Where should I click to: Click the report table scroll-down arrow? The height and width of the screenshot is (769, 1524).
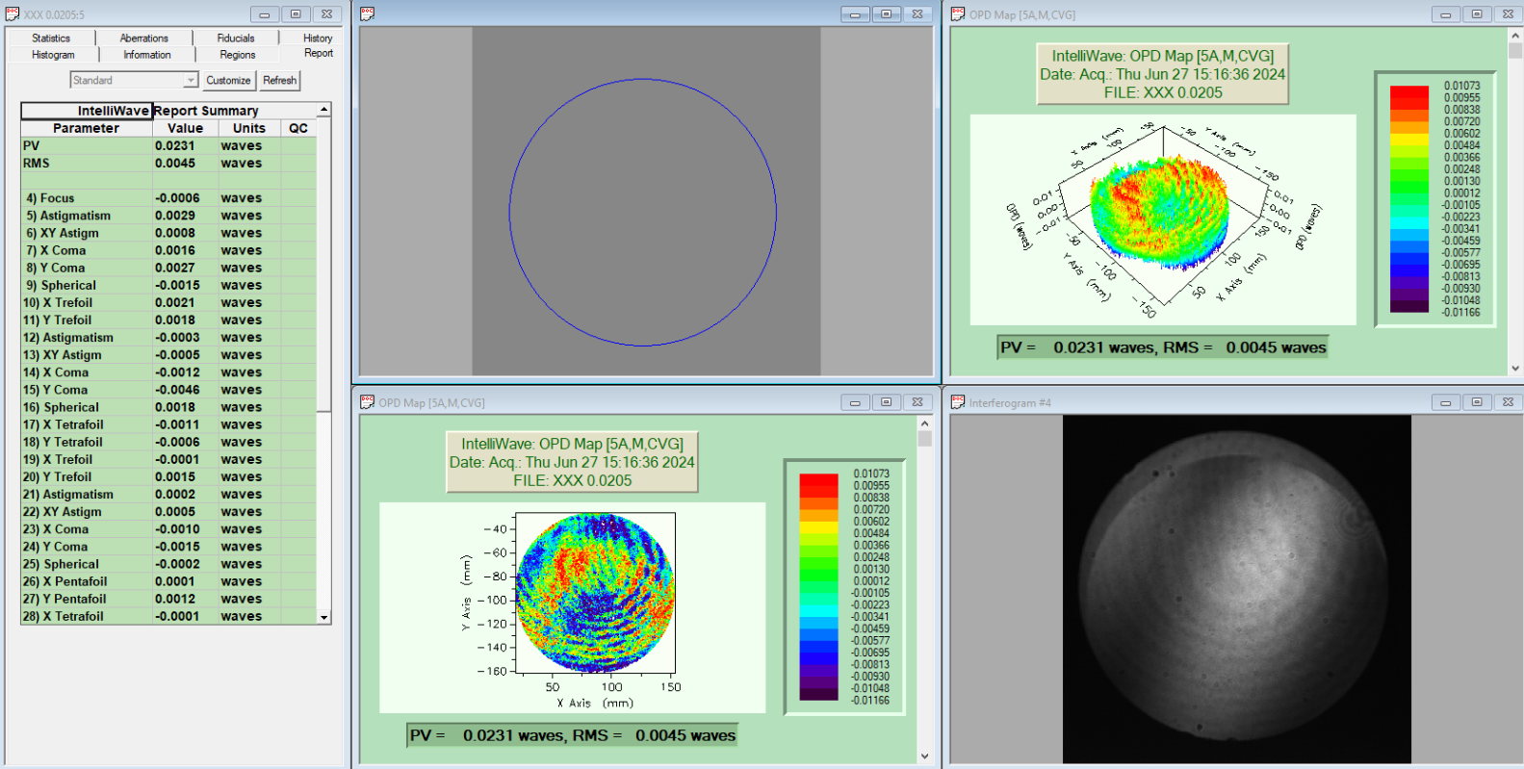[323, 617]
